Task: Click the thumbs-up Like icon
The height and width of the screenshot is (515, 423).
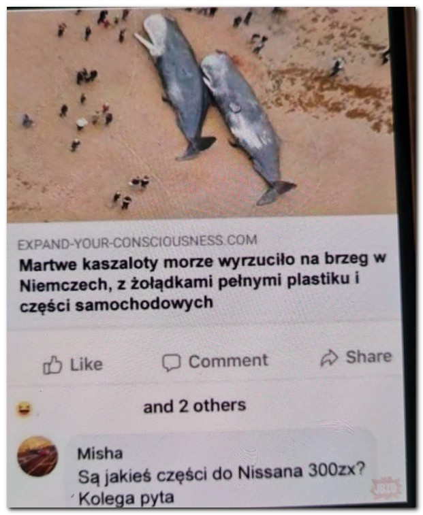Action: 52,365
